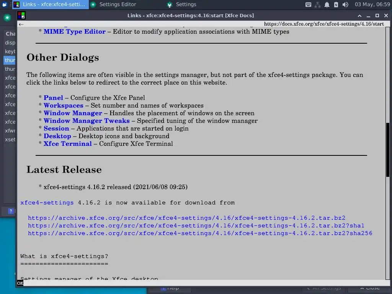The width and height of the screenshot is (392, 294).
Task: Open the notifications bell icon
Action: pyautogui.click(x=327, y=5)
